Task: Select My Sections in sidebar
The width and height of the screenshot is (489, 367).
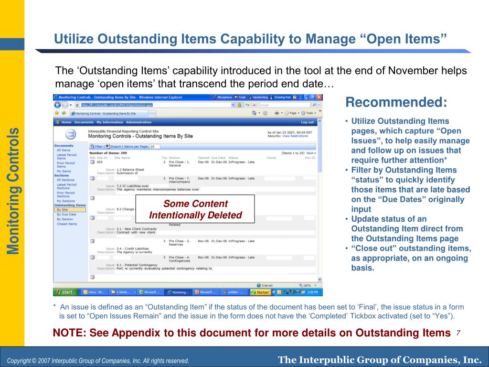Action: [x=65, y=201]
